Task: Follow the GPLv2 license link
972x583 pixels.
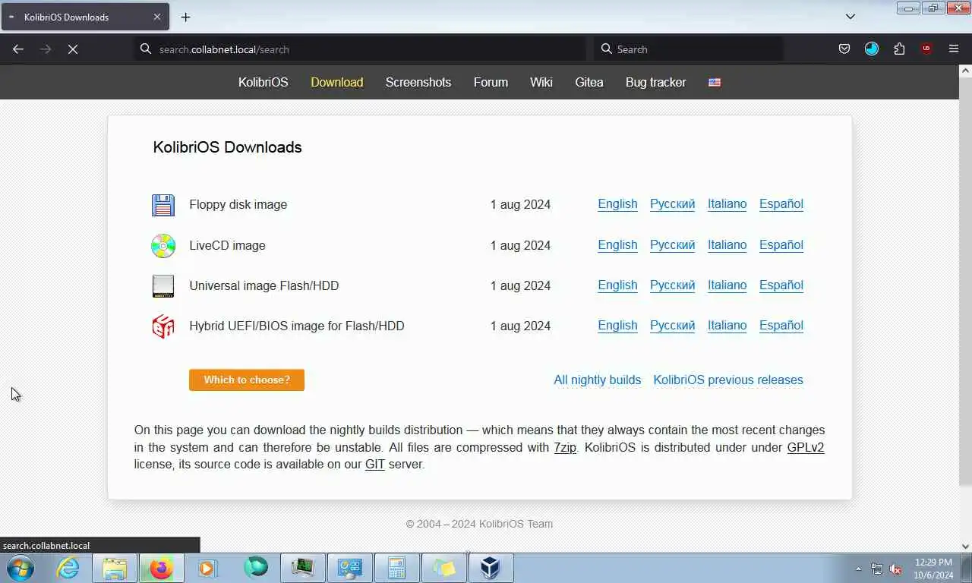Action: coord(806,447)
